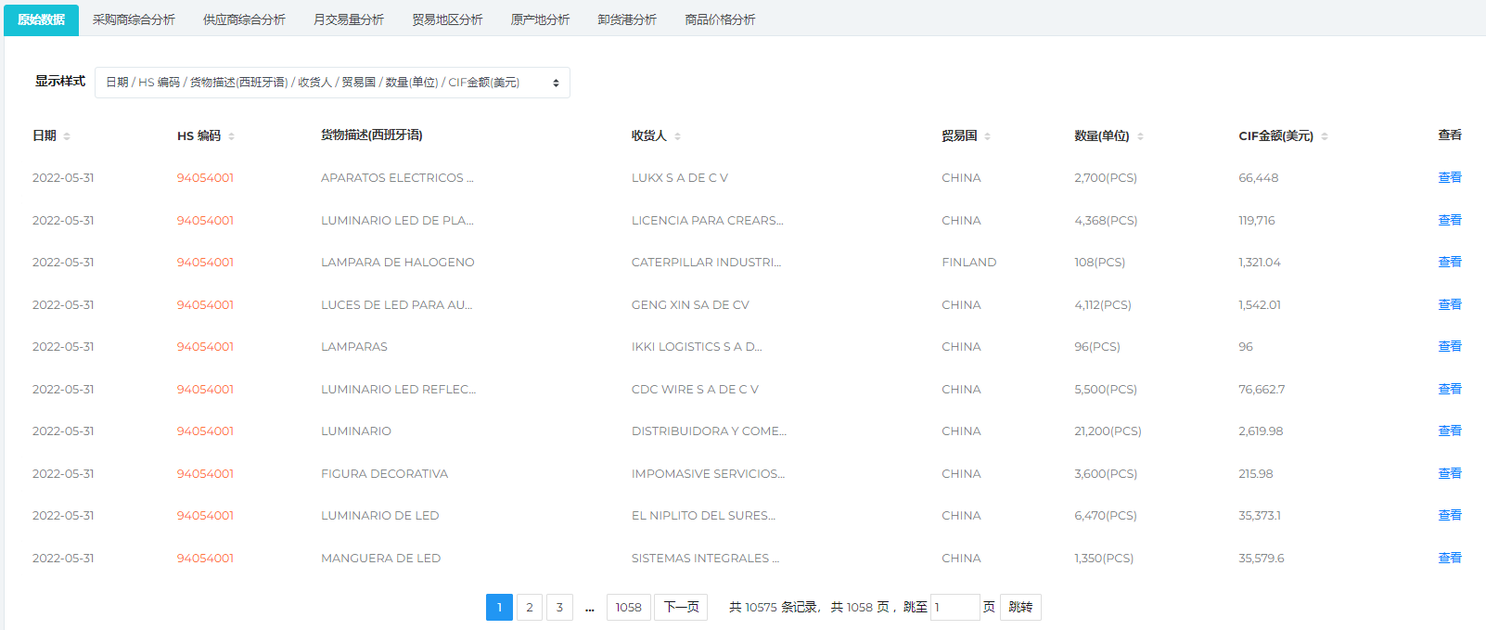Click the CIF金额(美元) sort icon

click(1324, 136)
